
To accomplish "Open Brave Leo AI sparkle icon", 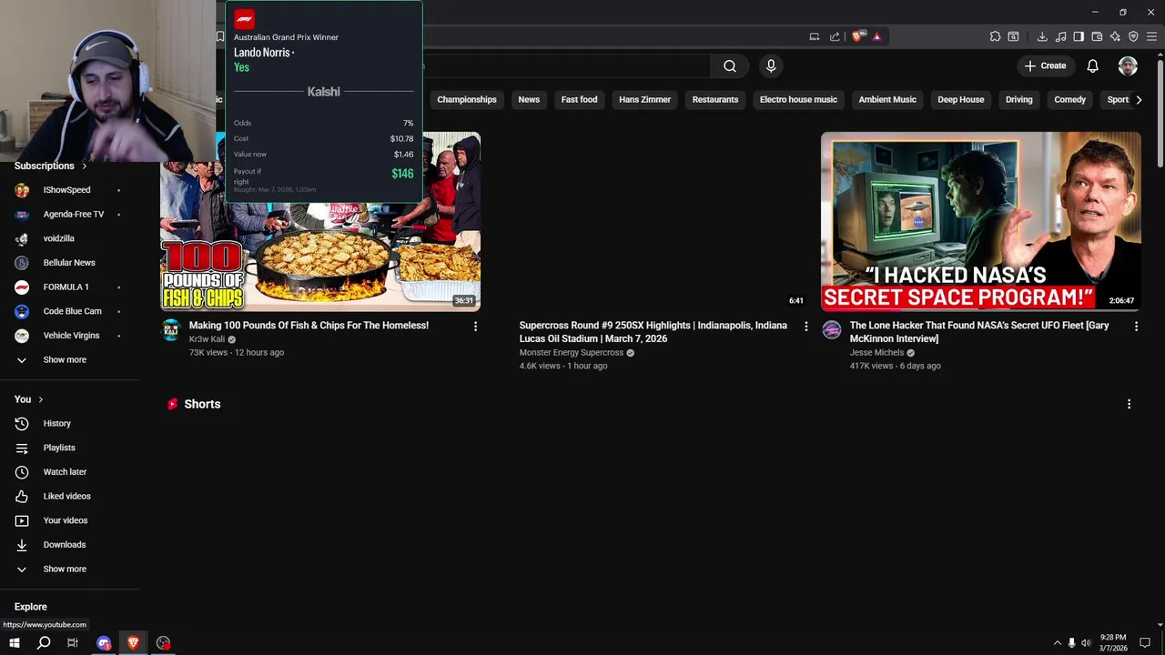I will [x=1115, y=36].
